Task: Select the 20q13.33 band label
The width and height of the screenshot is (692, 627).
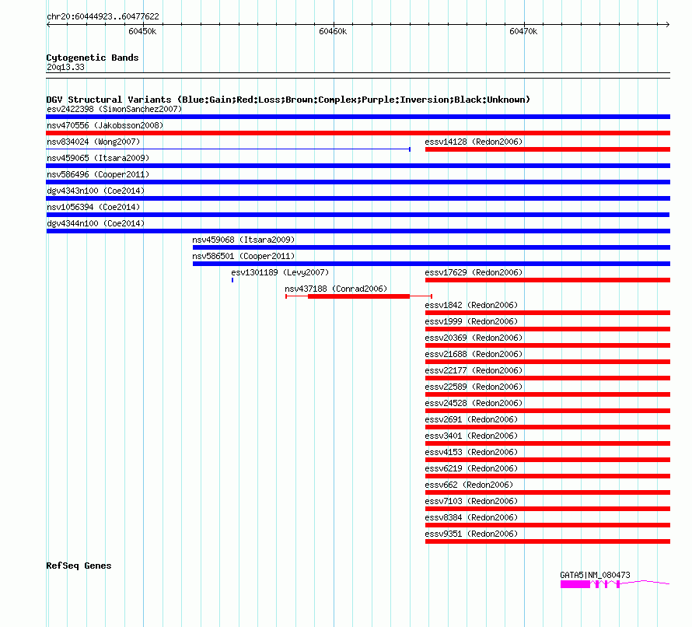Action: (65, 67)
